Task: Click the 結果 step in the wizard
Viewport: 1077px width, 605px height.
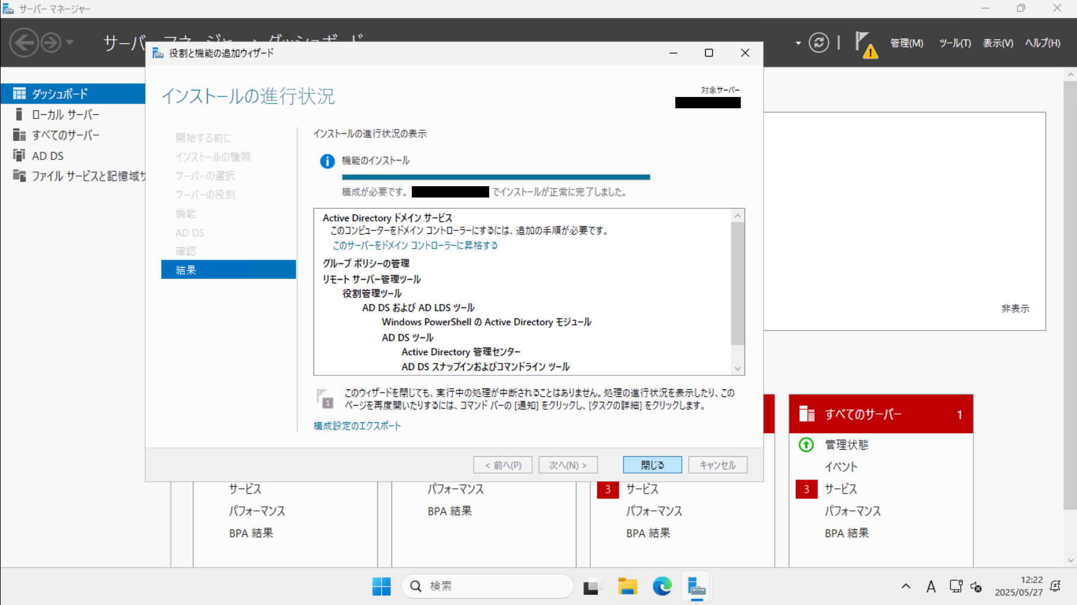Action: [228, 269]
